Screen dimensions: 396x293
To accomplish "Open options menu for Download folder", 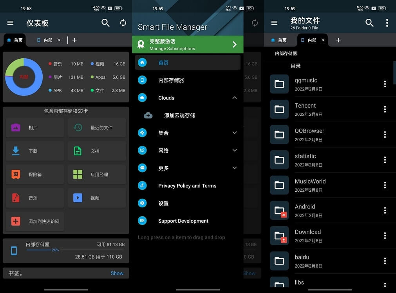I will (385, 235).
